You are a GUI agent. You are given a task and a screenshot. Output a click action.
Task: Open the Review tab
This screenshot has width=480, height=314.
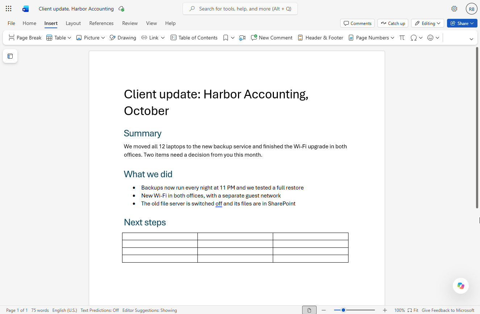click(130, 23)
